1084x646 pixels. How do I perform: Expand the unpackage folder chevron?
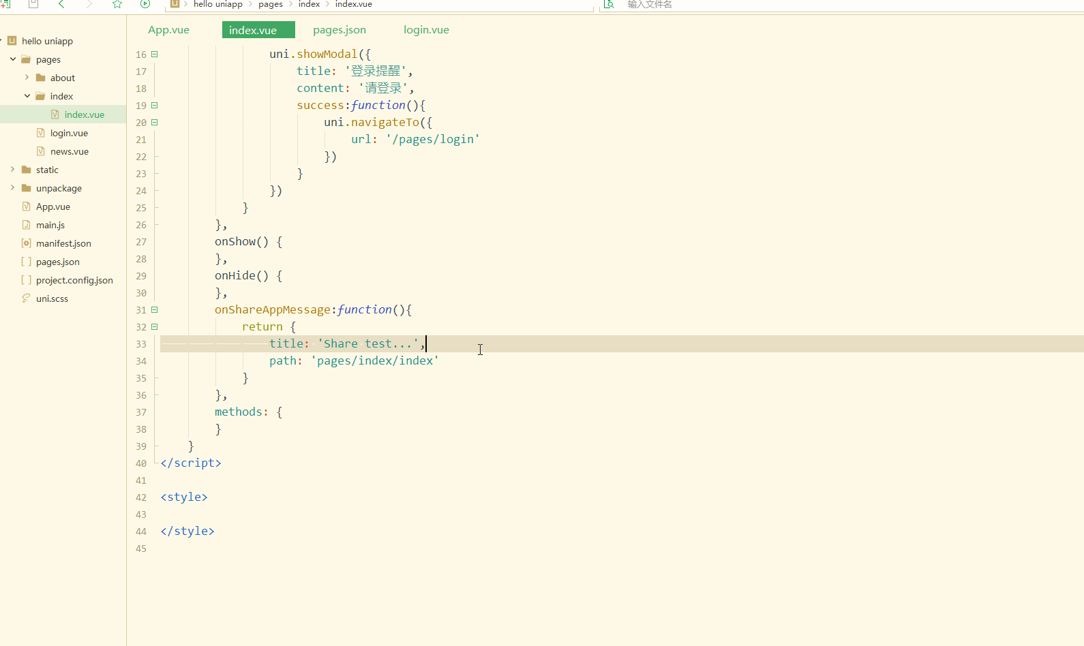[x=12, y=188]
